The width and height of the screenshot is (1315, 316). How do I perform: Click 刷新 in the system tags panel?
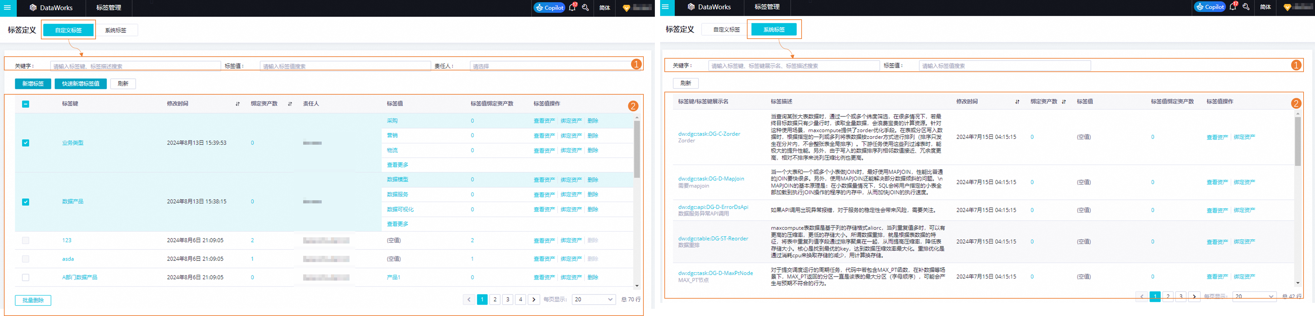pos(686,83)
